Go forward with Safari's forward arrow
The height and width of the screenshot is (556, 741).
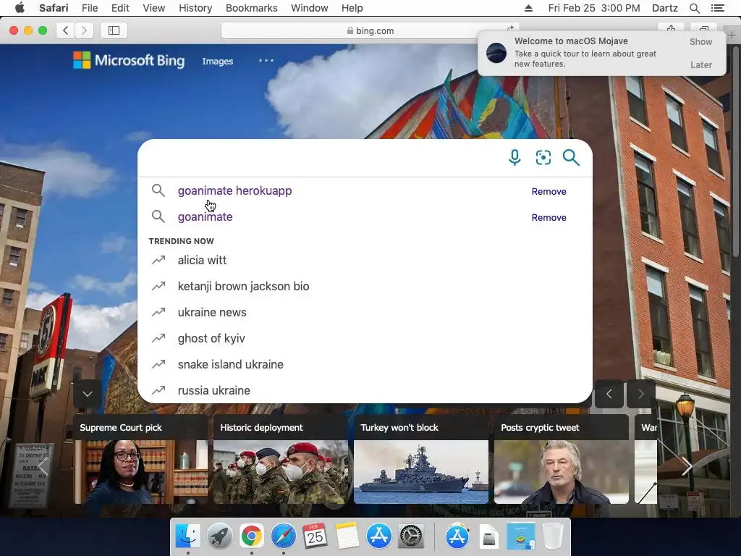click(84, 30)
